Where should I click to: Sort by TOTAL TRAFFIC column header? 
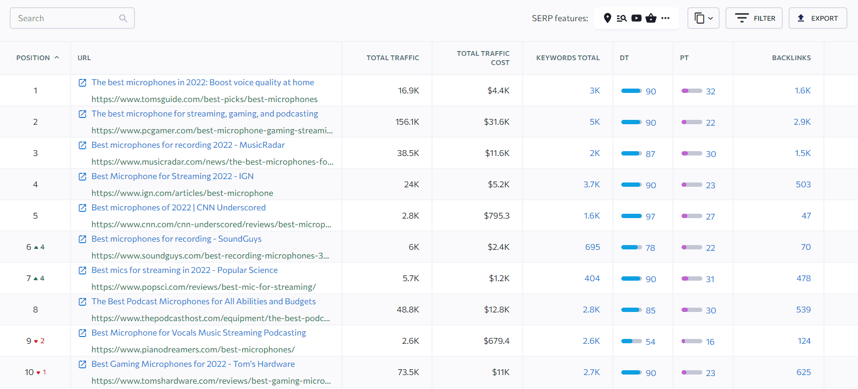(x=392, y=58)
